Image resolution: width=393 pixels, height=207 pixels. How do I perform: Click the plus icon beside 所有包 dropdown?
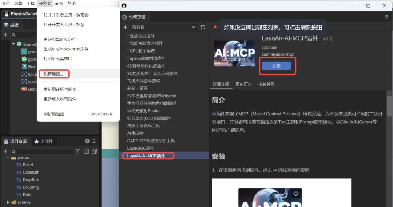(x=125, y=27)
